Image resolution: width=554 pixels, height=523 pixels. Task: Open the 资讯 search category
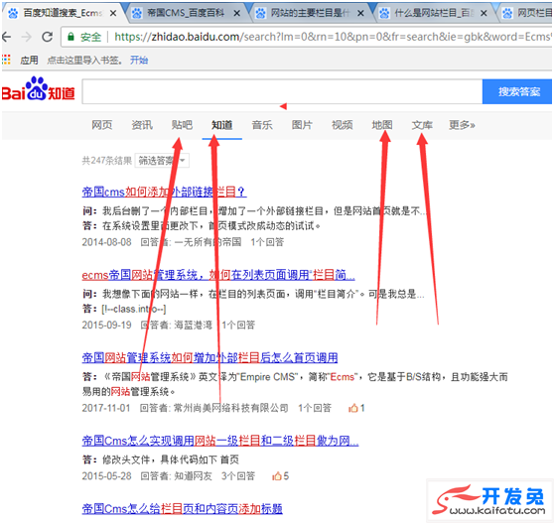[142, 125]
